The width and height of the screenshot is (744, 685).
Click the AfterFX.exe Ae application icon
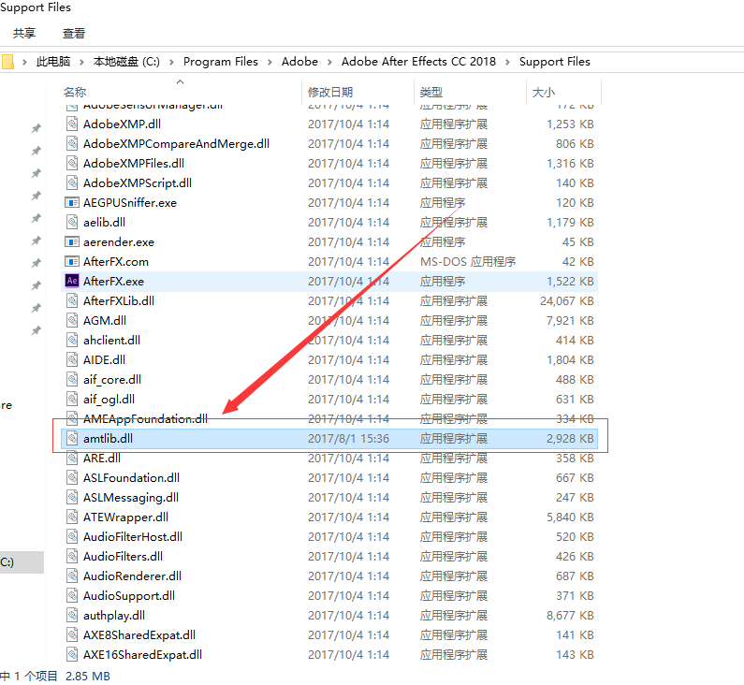coord(72,281)
